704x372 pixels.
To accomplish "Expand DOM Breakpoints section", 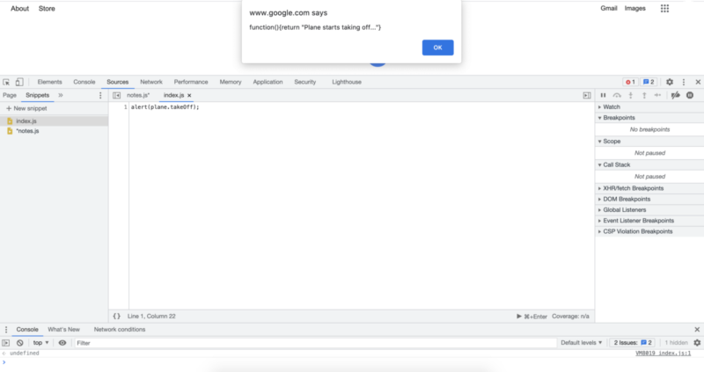I will (649, 200).
